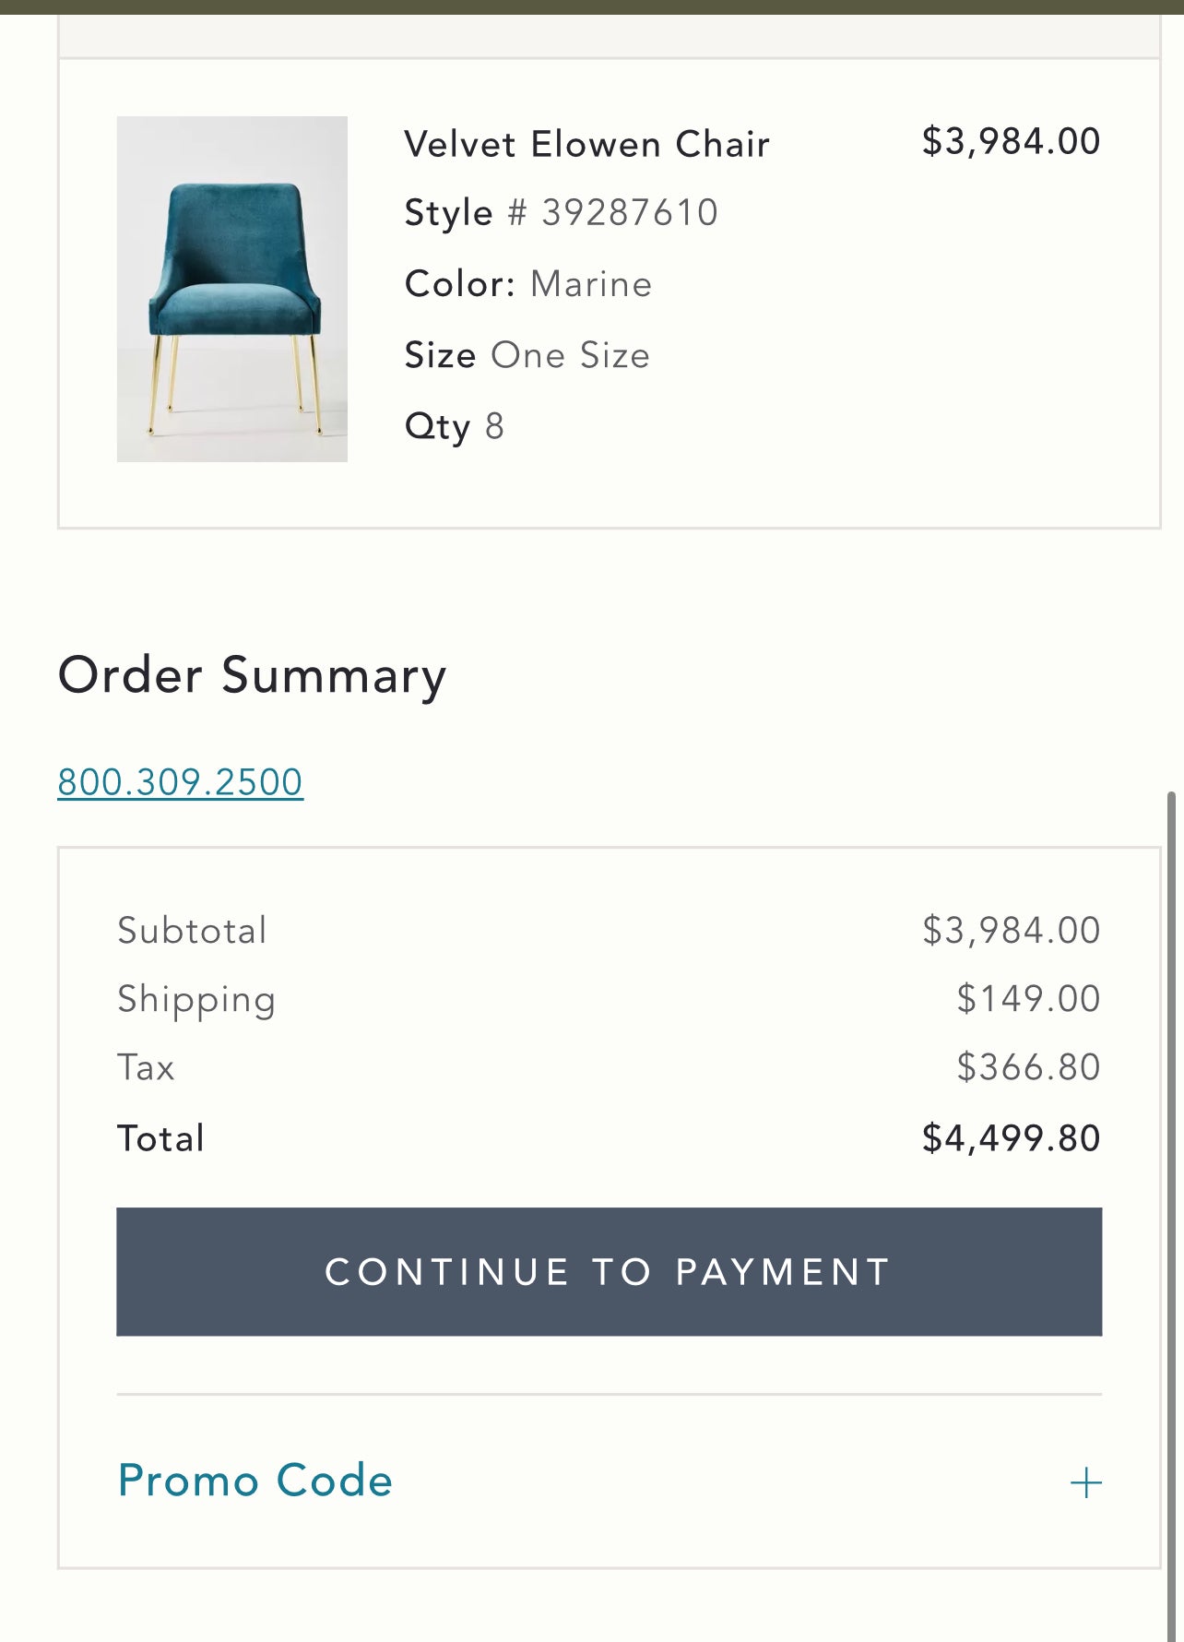Open the Velvet Elowen Chair thumbnail
Image resolution: width=1184 pixels, height=1642 pixels.
232,289
